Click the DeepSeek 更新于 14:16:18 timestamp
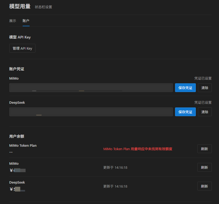Image resolution: width=219 pixels, height=204 pixels. pyautogui.click(x=115, y=186)
